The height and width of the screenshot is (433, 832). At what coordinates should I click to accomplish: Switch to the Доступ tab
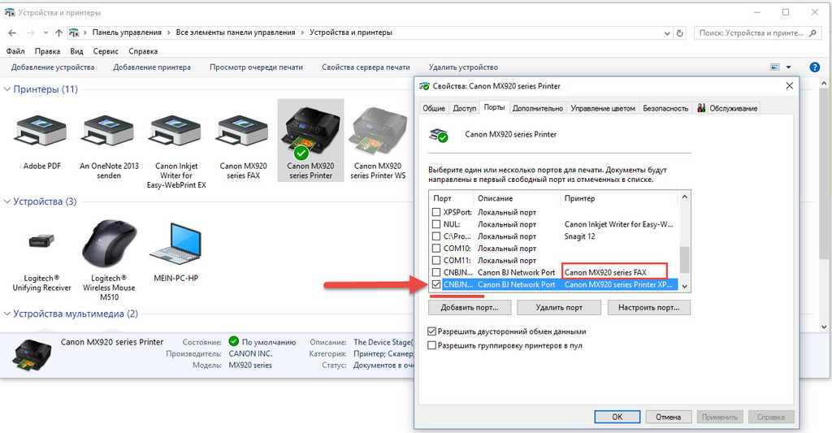tap(464, 108)
